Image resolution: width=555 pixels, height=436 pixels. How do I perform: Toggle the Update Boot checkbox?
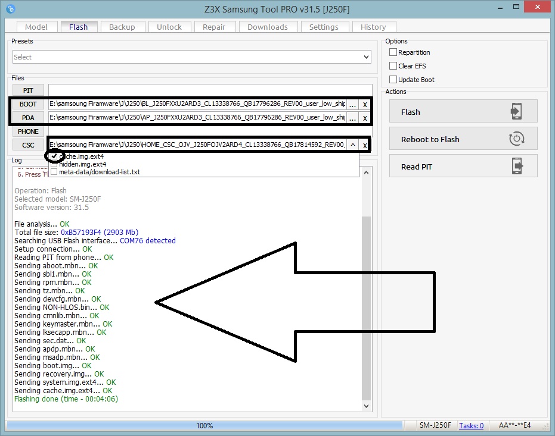click(x=393, y=80)
